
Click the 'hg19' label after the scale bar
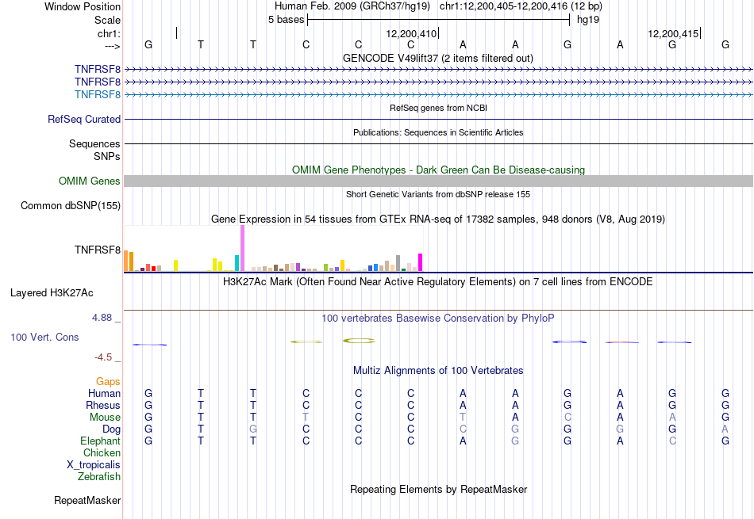[x=588, y=20]
